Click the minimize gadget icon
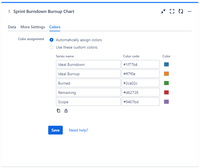 pyautogui.click(x=163, y=12)
